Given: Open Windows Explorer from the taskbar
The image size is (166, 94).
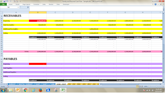Looking at the screenshot, I should (11, 90).
